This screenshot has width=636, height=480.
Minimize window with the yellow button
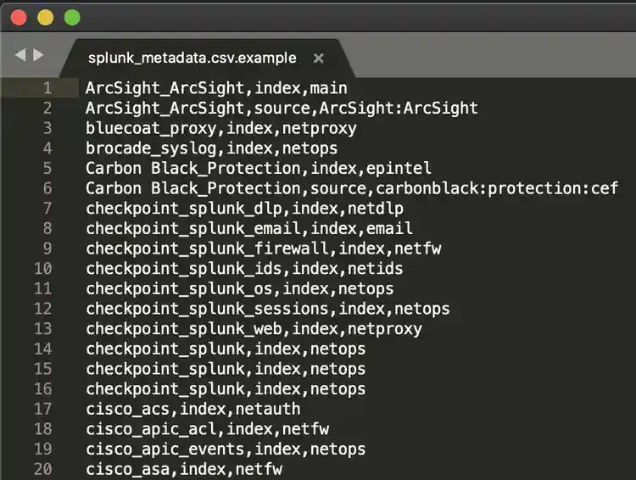(x=45, y=17)
